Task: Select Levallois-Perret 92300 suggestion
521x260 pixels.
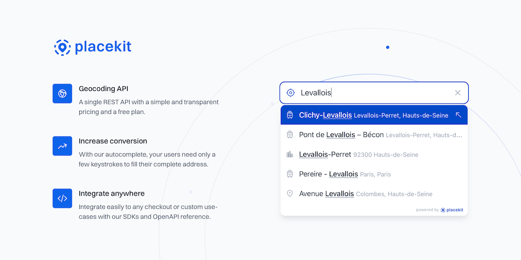Action: (359, 154)
